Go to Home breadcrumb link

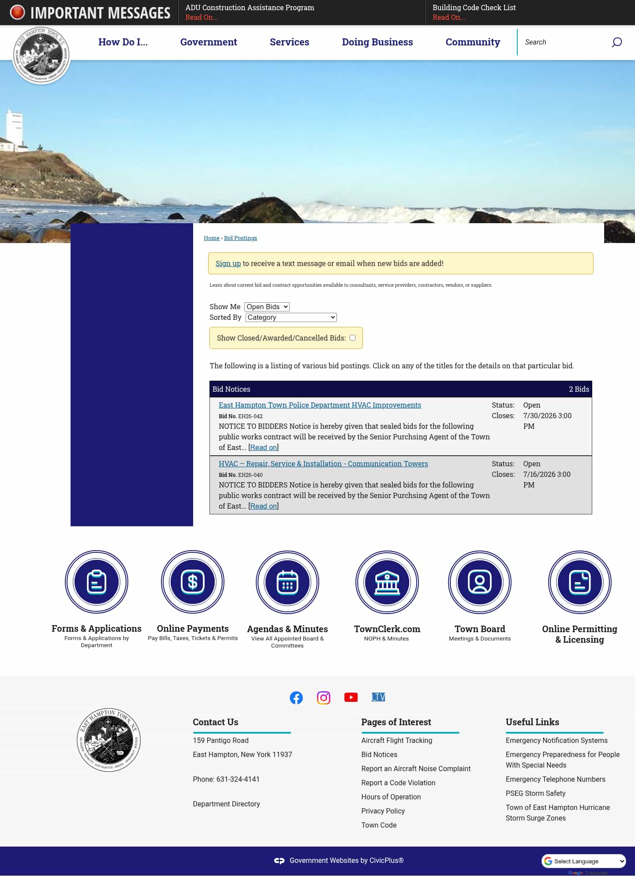(212, 238)
